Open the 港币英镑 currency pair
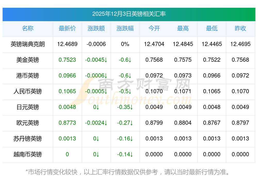258x180 pixels. click(x=28, y=76)
